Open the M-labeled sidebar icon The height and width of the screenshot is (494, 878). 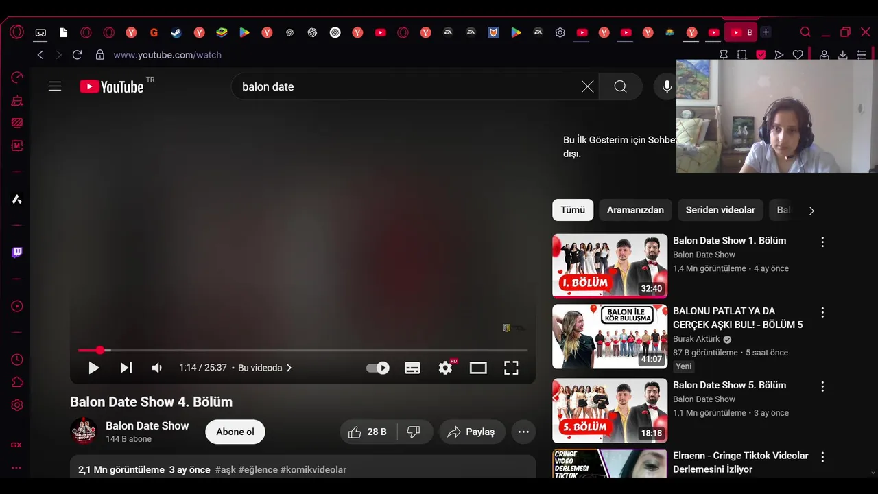[17, 145]
